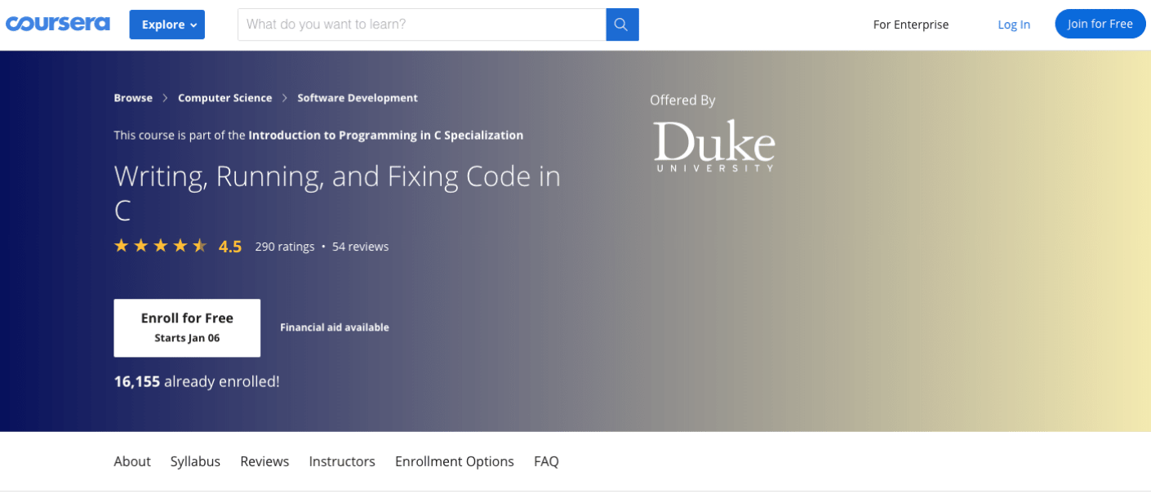Open the For Enterprise page
The width and height of the screenshot is (1151, 494).
910,24
